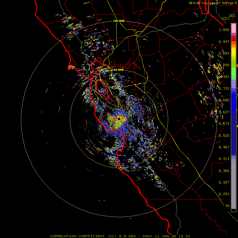Click the TH threshold label on legend
Viewport: 238px width, 238px height.
[x=227, y=206]
